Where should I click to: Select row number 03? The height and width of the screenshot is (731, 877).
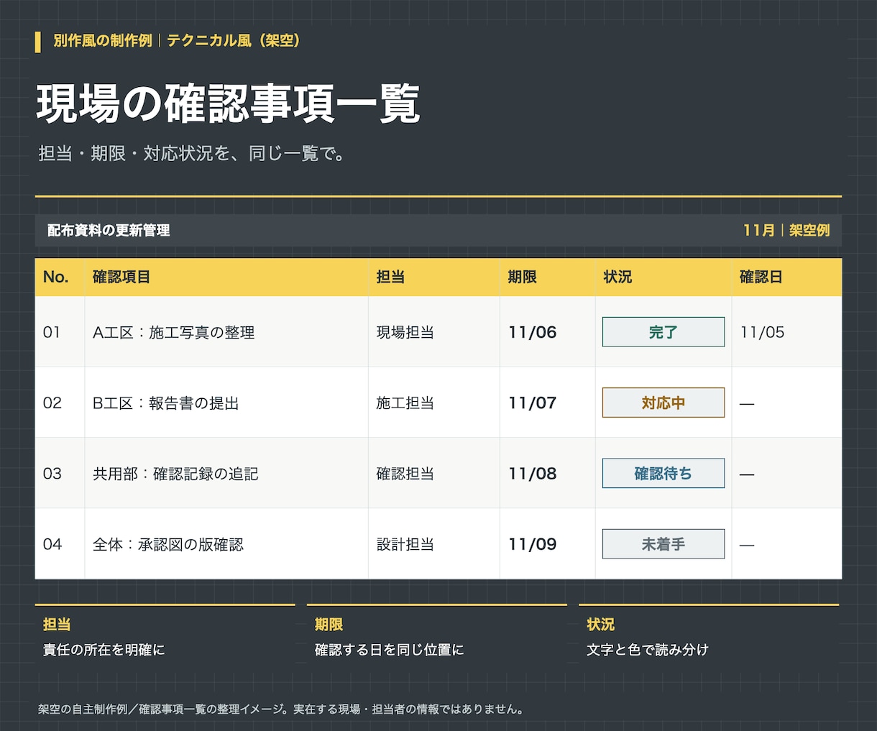tap(52, 474)
